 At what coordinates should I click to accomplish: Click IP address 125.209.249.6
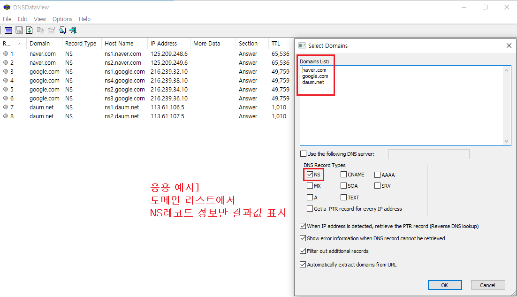coord(169,62)
